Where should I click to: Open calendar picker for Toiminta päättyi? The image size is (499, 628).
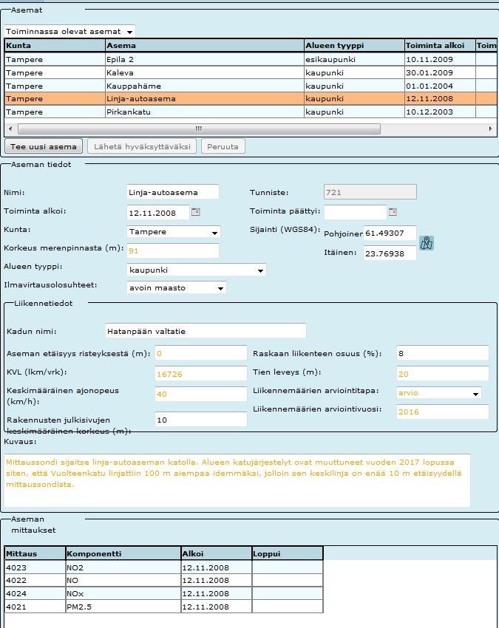393,212
